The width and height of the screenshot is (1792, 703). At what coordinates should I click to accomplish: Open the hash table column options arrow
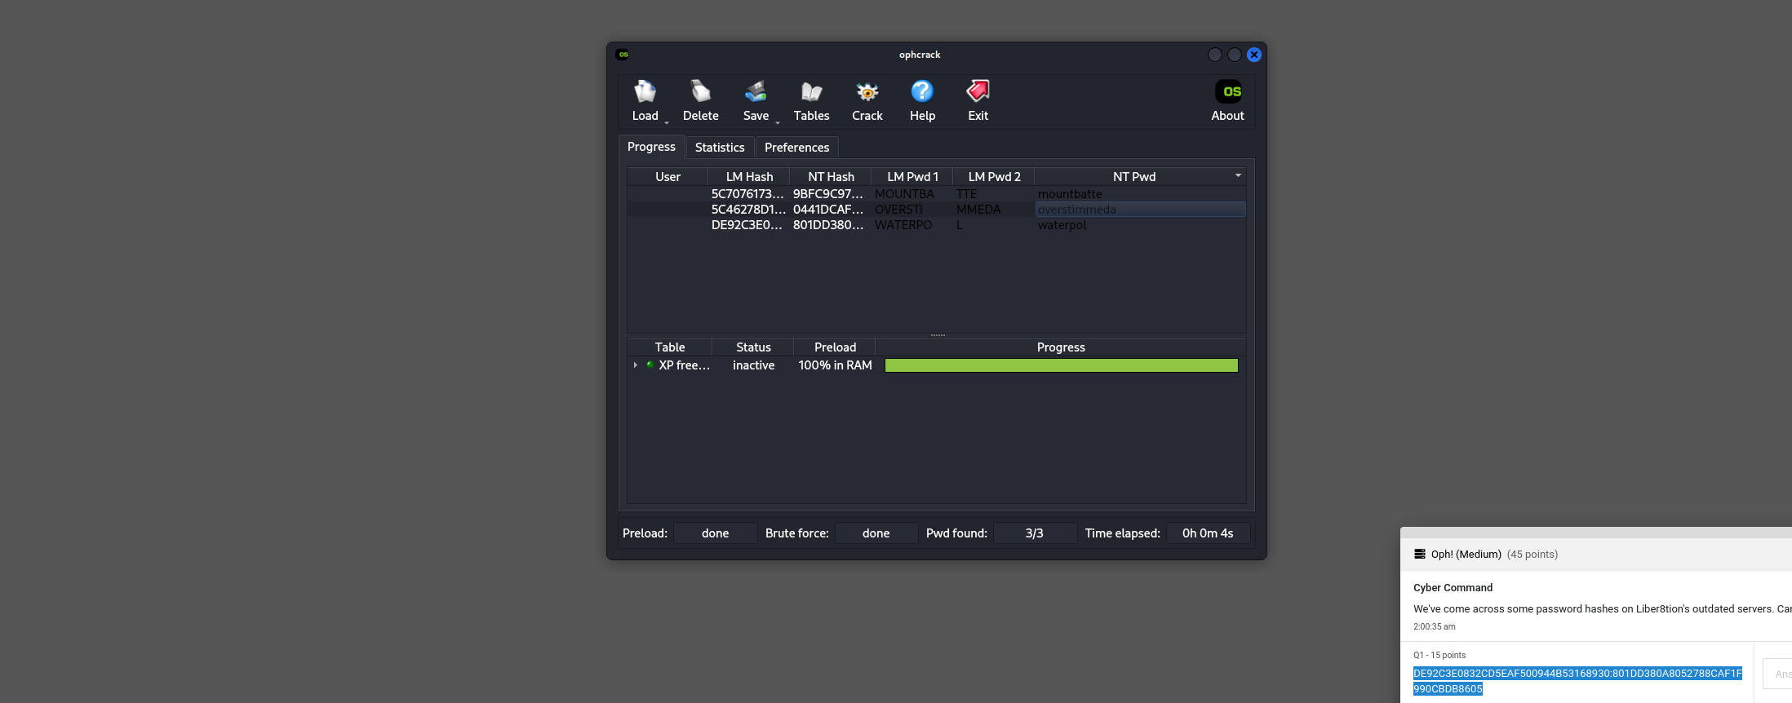click(1238, 176)
